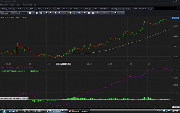
Task: Click the red percent-style icon beside GBP/USD box
Action: click(x=13, y=13)
